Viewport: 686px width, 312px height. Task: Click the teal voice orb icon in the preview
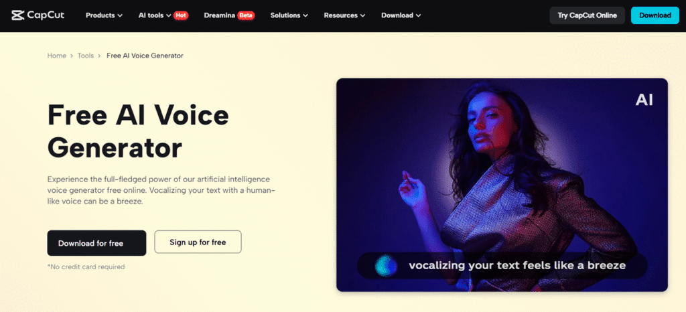(386, 265)
